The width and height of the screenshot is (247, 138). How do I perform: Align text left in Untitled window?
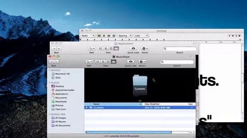[99, 36]
